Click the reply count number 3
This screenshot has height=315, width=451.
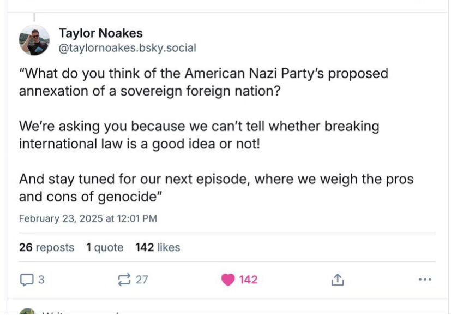point(41,280)
